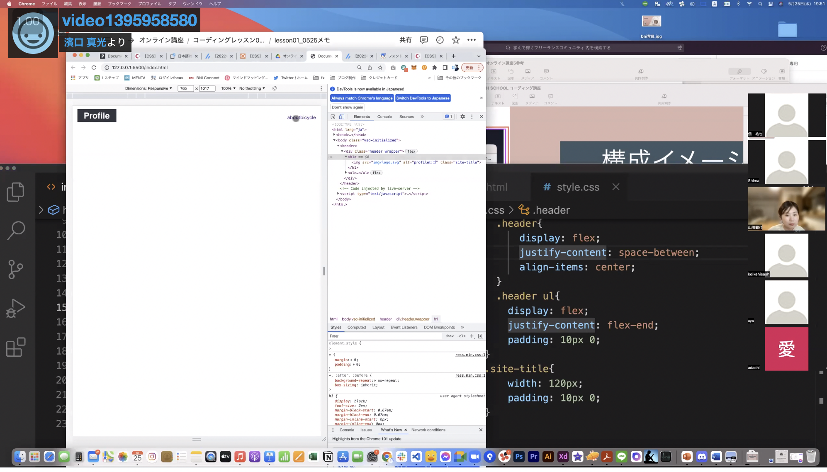Open the 100% zoom dropdown
Image resolution: width=827 pixels, height=472 pixels.
[228, 88]
